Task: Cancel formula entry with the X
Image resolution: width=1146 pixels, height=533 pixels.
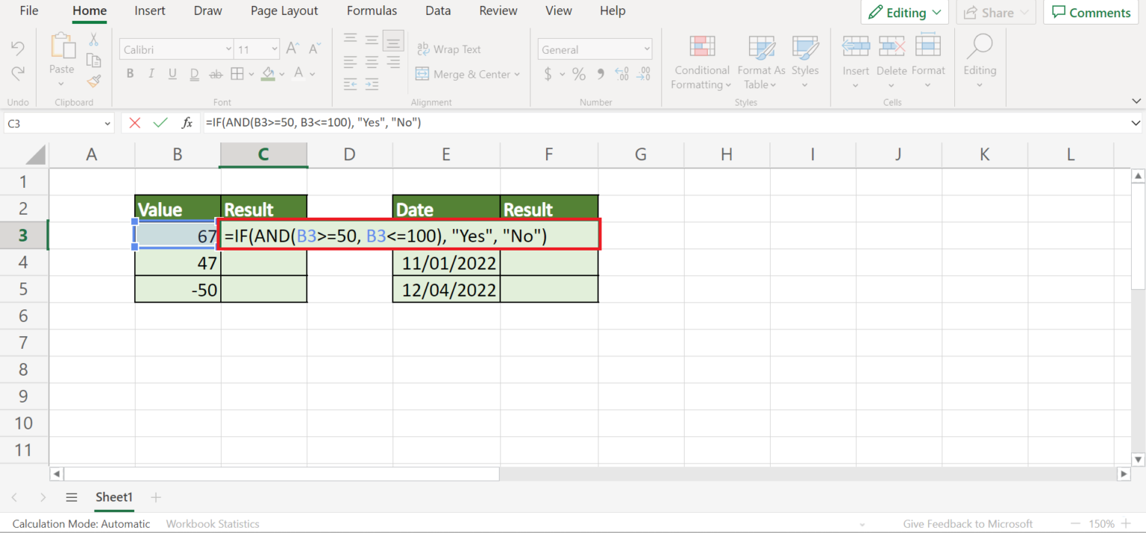Action: [134, 122]
